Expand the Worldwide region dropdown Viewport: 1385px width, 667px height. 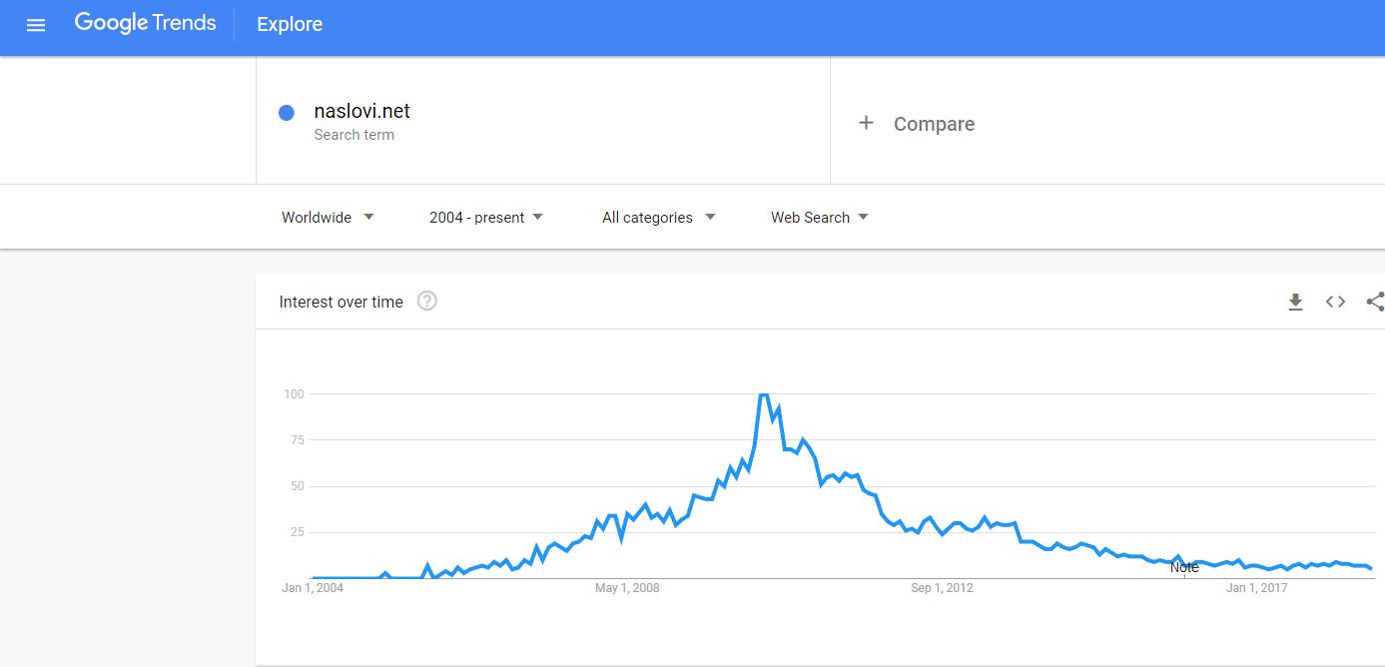[328, 217]
